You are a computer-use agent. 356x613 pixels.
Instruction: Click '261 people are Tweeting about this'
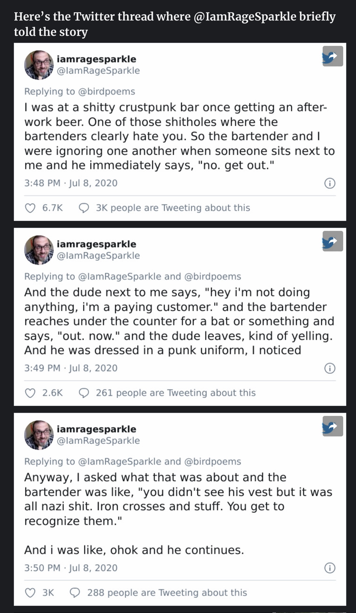pos(176,393)
